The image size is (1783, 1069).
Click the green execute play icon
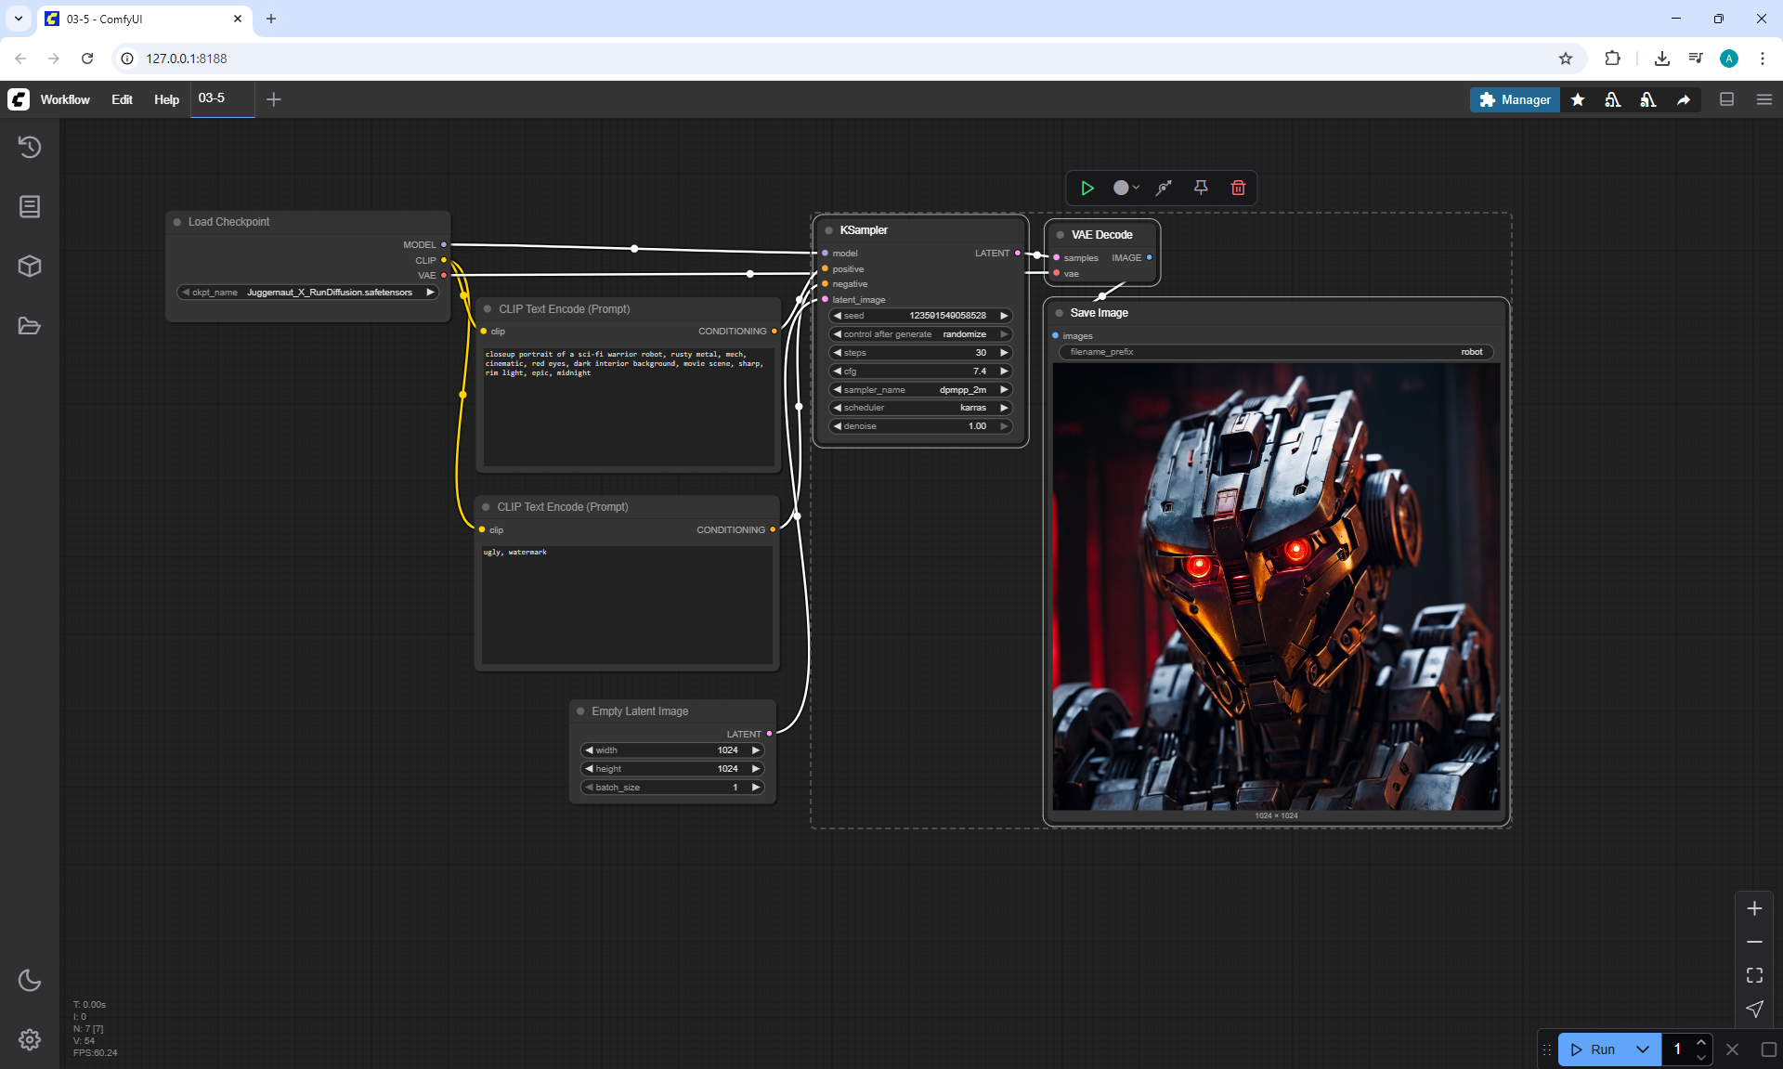(x=1087, y=188)
